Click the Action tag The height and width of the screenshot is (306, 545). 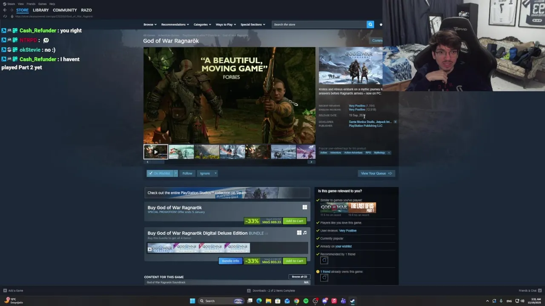324,153
